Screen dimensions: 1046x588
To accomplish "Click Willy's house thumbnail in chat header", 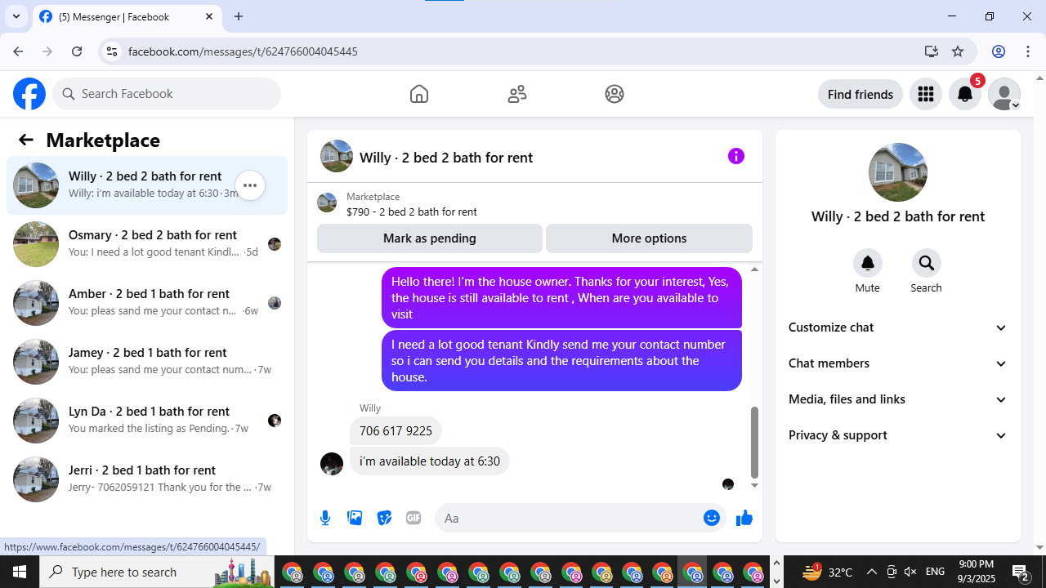I will point(337,156).
